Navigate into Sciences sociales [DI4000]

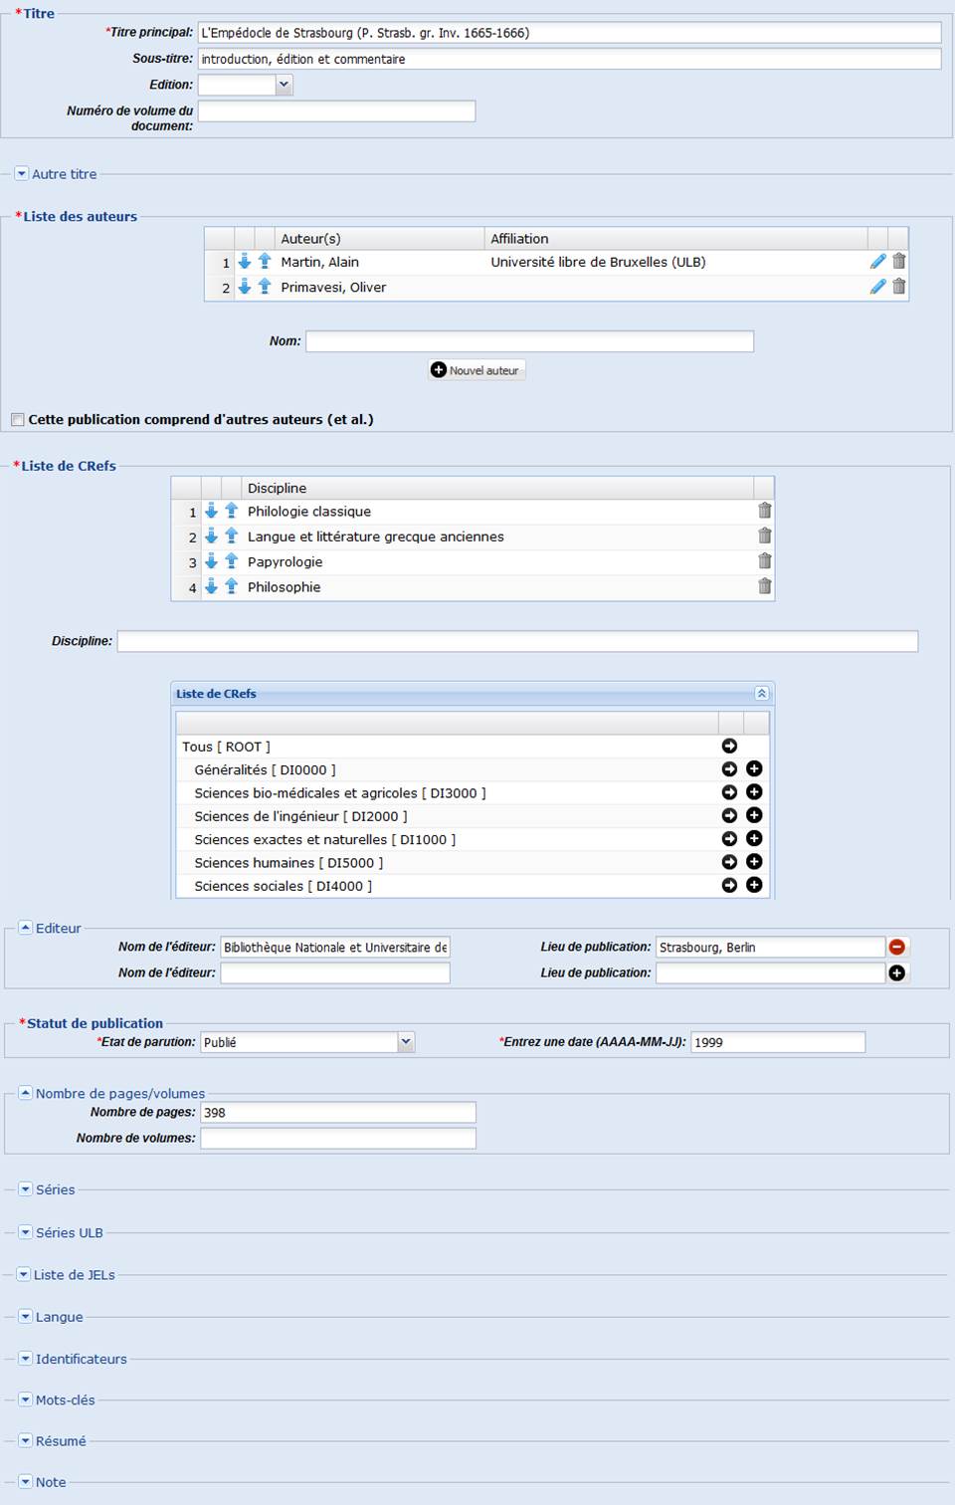click(x=729, y=885)
